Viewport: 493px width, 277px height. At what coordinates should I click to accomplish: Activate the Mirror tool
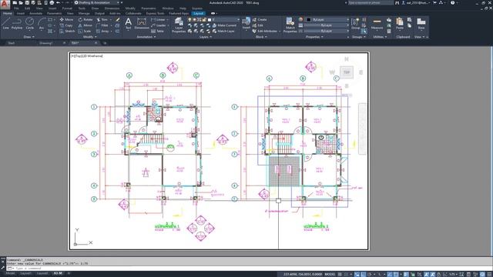86,25
